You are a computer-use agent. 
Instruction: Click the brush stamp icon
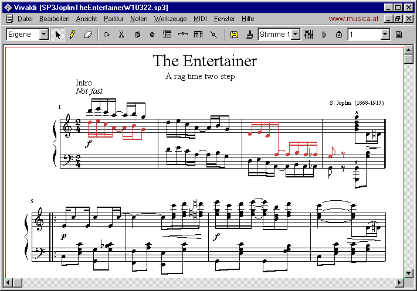tap(249, 35)
